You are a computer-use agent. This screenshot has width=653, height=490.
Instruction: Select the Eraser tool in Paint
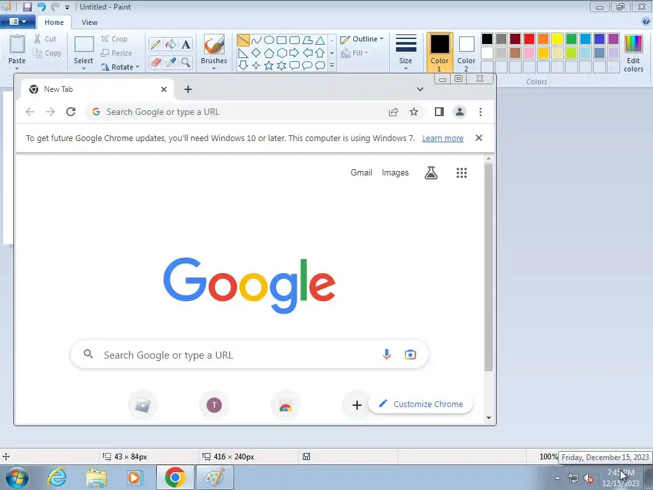[x=156, y=62]
